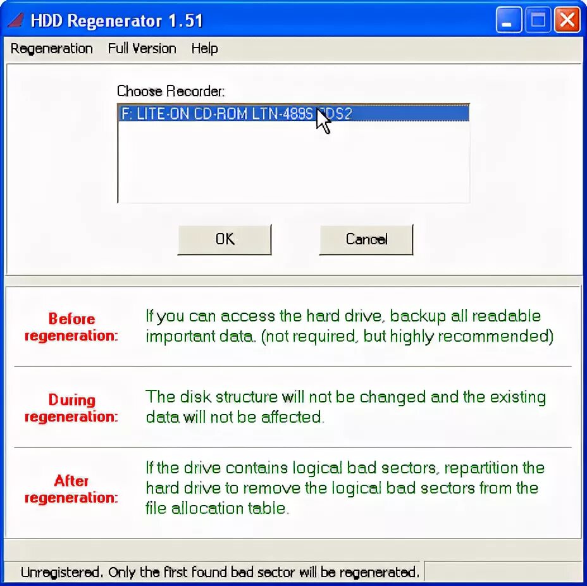This screenshot has height=586, width=587.
Task: Click the HDD Regenerator title bar app icon
Action: point(16,20)
